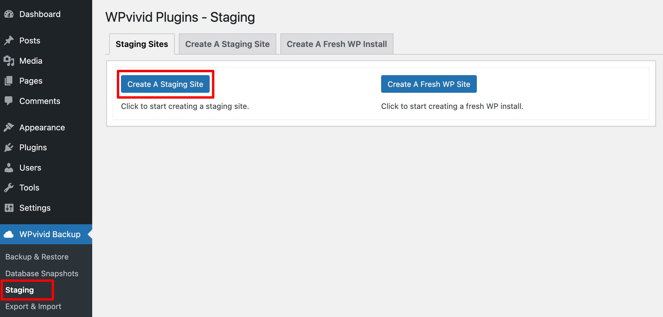663x317 pixels.
Task: Switch to the Create A Staging Site tab
Action: click(x=227, y=44)
